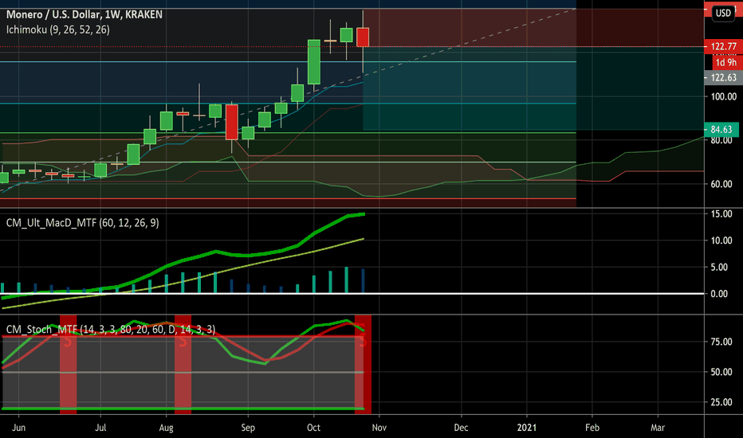This screenshot has height=438, width=743.
Task: Click the Feb label on time axis
Action: (592, 428)
